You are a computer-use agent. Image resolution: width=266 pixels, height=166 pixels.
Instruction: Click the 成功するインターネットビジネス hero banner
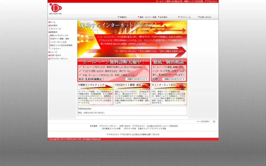coord(132,39)
